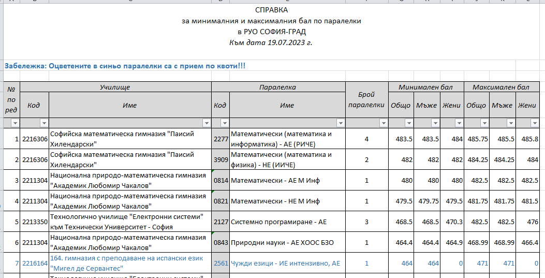545x278 pixels.
Task: Open filter for Брой паралелки column
Action: pyautogui.click(x=383, y=123)
